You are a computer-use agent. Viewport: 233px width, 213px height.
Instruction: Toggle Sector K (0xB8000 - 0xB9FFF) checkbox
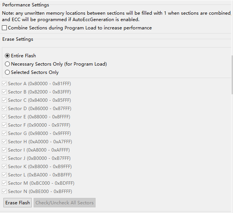click(x=5, y=167)
